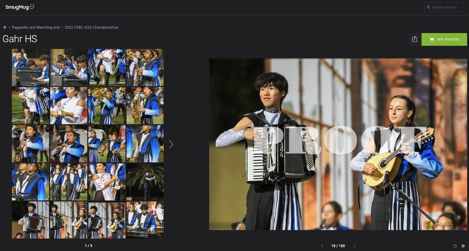Open photo info icon at bottom right
Screen dimensions: 469x251
click(x=463, y=246)
